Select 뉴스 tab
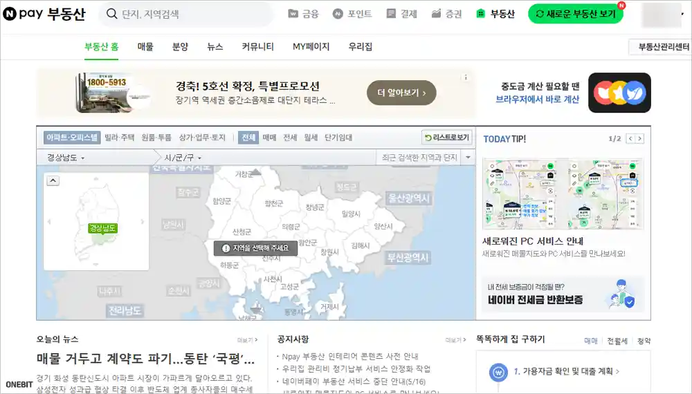 pos(215,47)
